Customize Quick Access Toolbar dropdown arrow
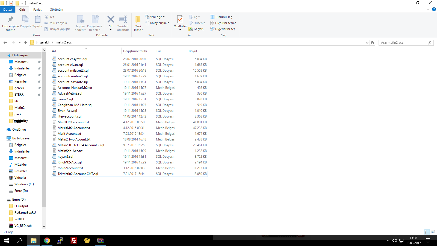Image resolution: width=437 pixels, height=246 pixels. 22,3
